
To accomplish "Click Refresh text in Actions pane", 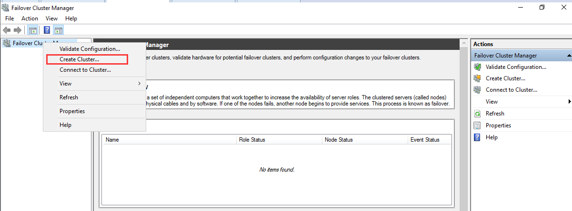I will [x=495, y=114].
